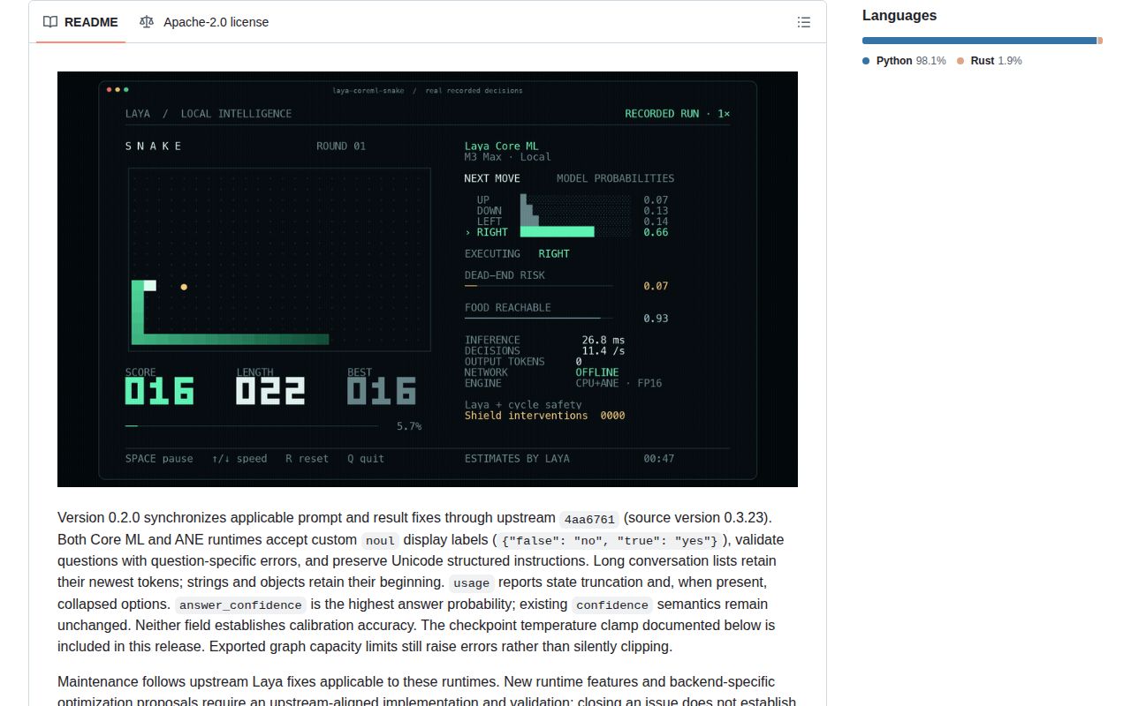This screenshot has height=706, width=1131.
Task: Click the Python language link
Action: (x=904, y=61)
